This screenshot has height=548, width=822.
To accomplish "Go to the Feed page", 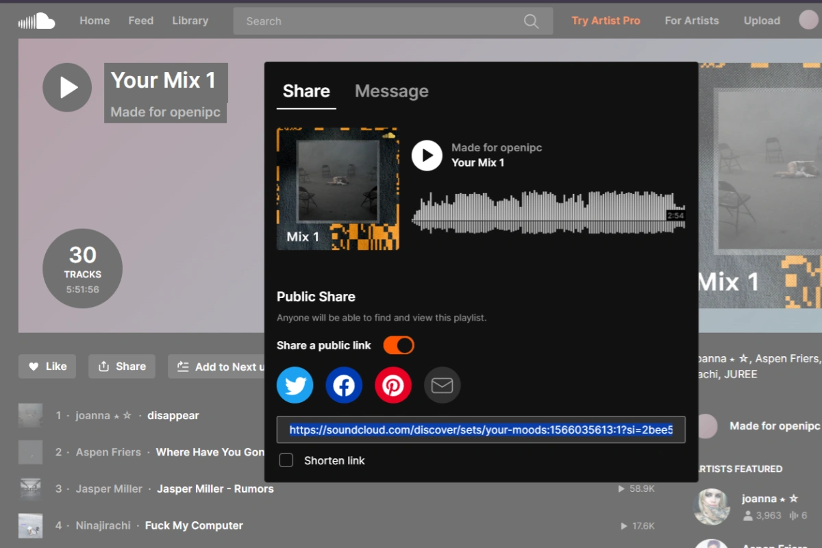I will coord(140,21).
